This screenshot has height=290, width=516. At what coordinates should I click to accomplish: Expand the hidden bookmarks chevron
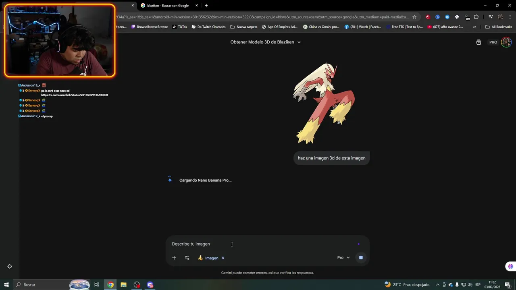[474, 27]
